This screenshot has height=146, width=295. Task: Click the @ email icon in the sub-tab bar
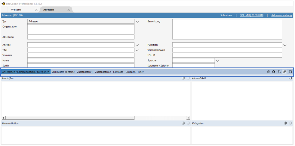269,72
